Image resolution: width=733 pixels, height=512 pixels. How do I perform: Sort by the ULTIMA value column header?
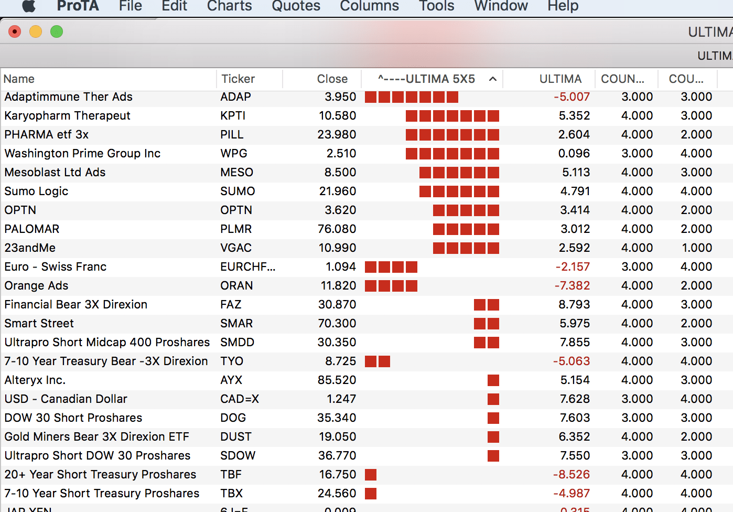pyautogui.click(x=549, y=79)
